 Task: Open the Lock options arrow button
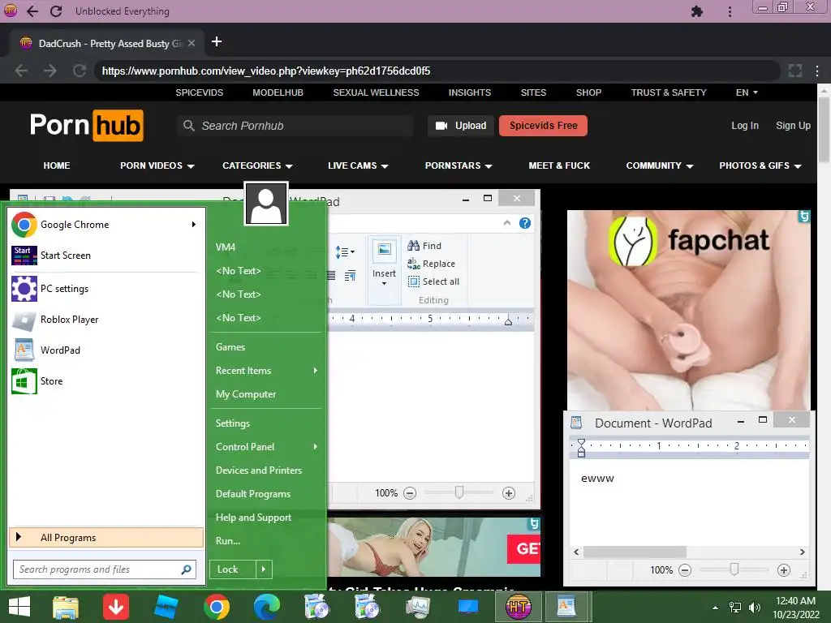[x=264, y=569]
